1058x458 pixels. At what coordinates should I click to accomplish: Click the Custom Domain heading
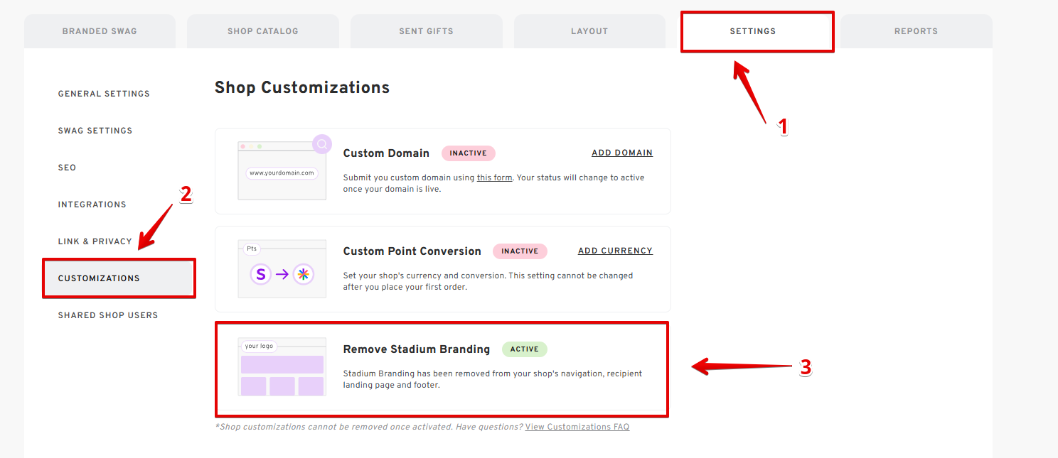point(386,153)
